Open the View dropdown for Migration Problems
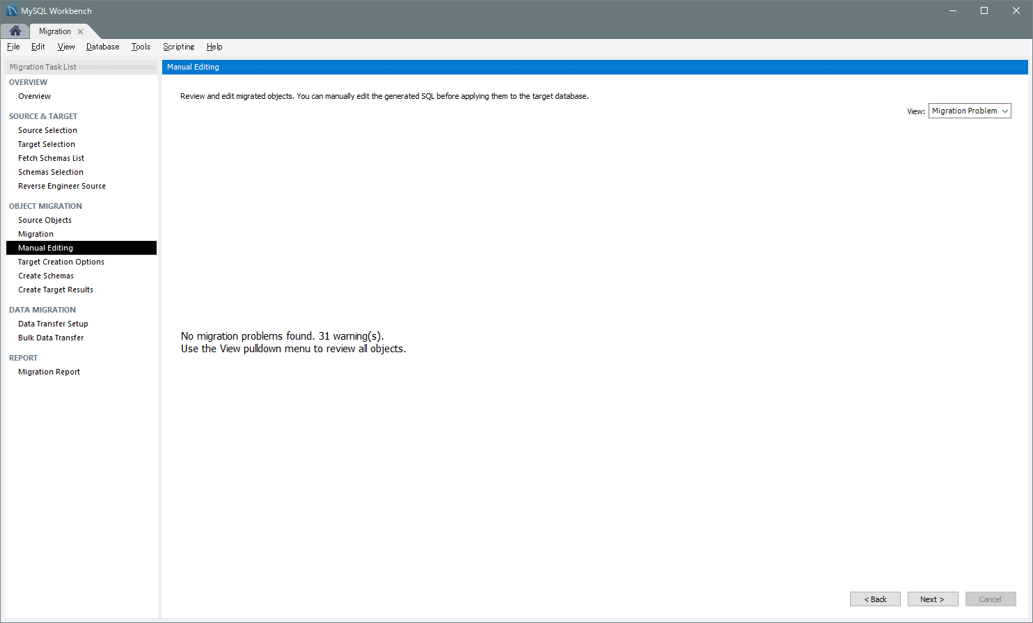 coord(969,111)
